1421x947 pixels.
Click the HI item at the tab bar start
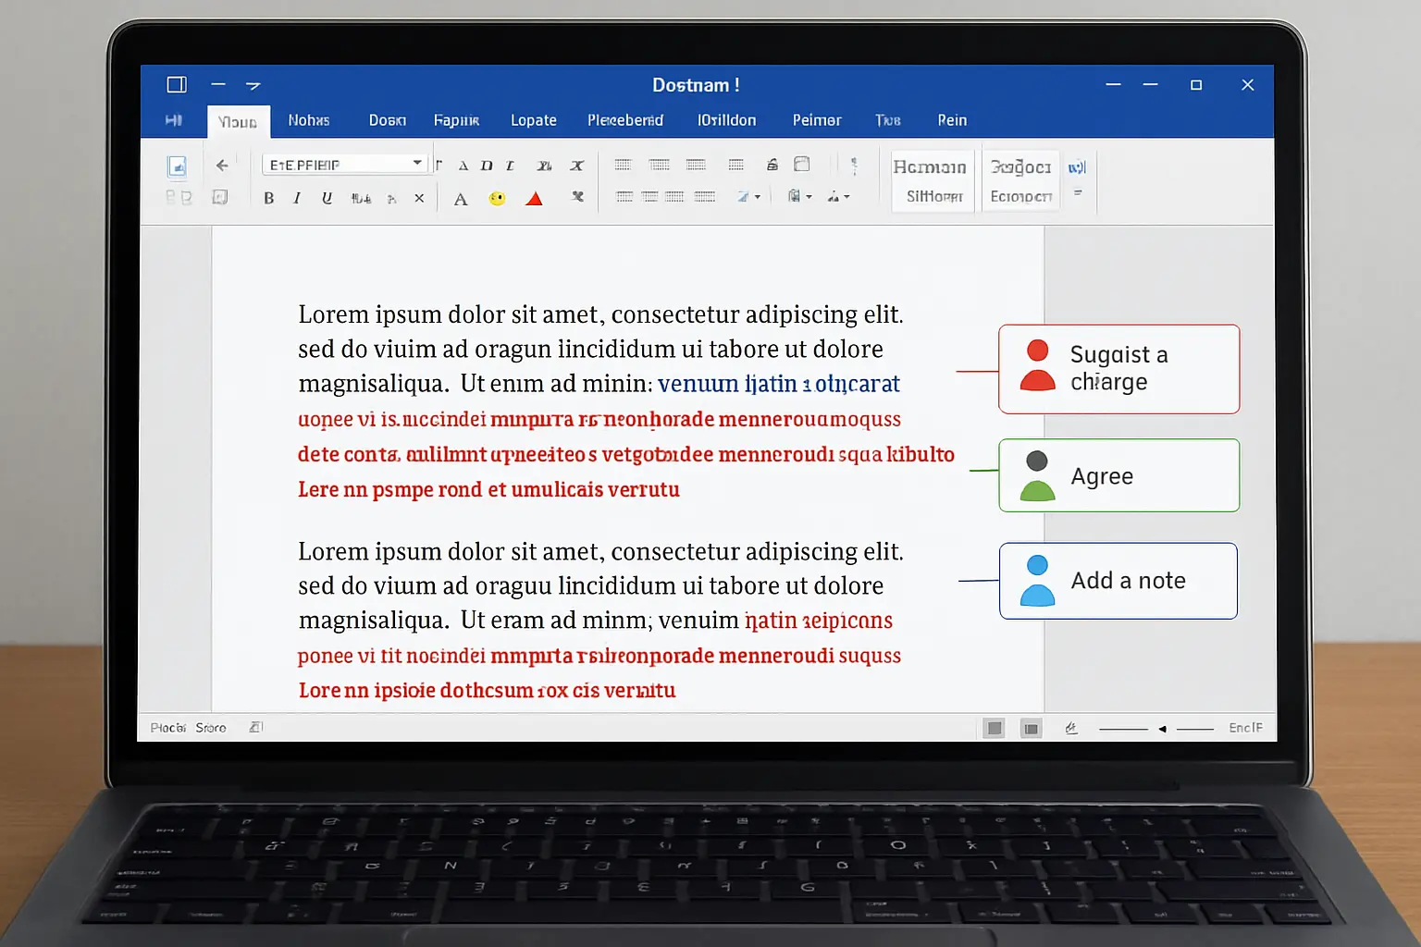(x=173, y=120)
